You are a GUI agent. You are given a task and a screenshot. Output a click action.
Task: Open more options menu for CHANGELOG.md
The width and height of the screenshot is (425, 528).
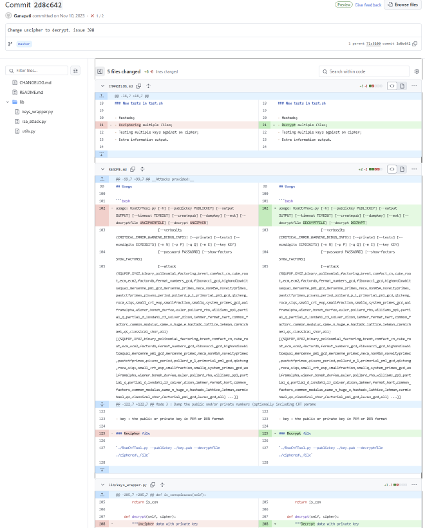(416, 86)
